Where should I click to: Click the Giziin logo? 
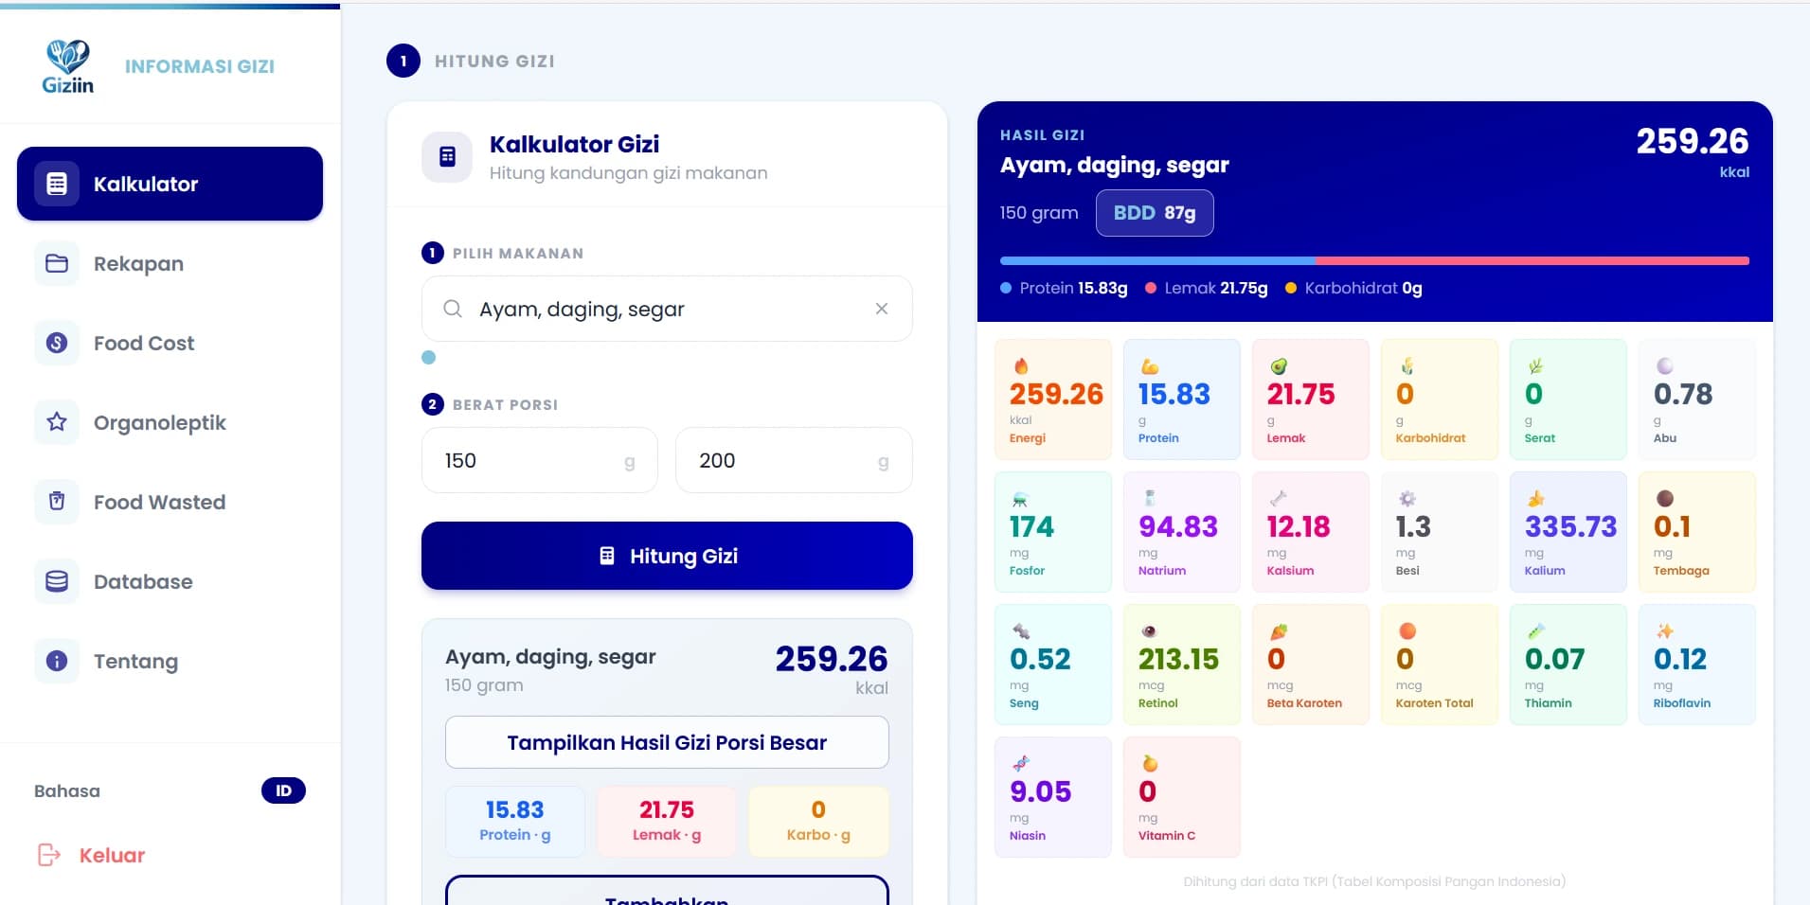pos(68,64)
